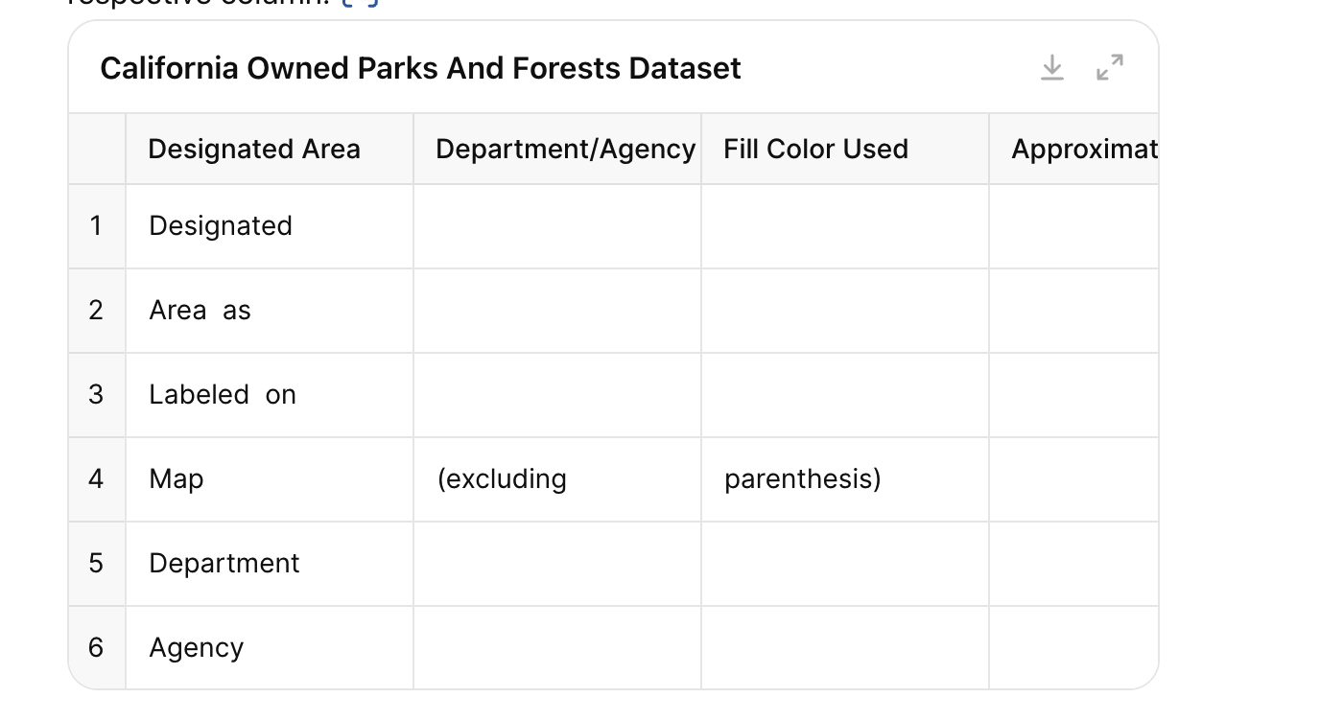Select the Department/Agency column header
Image resolution: width=1320 pixels, height=721 pixels.
557,149
